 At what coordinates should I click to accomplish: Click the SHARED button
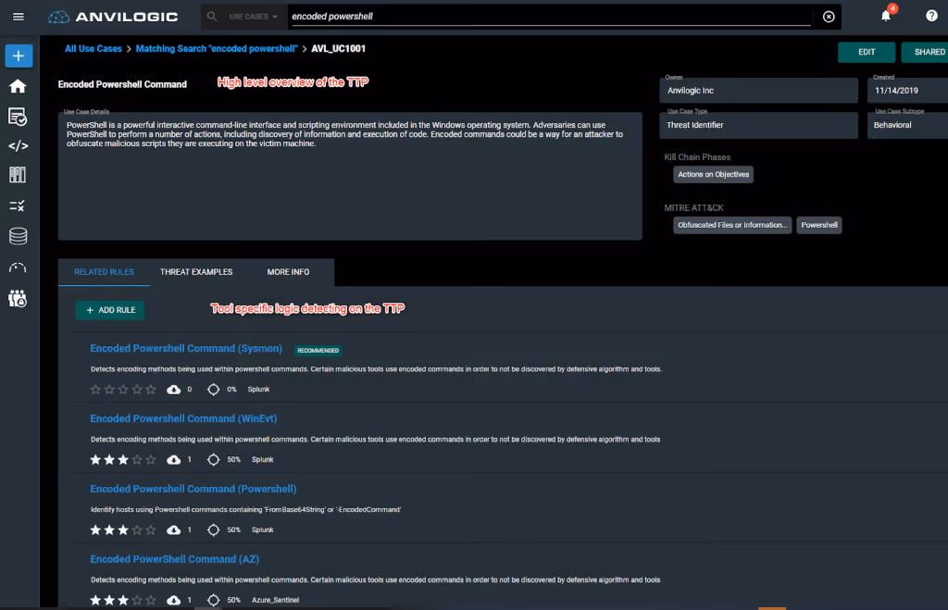[925, 52]
